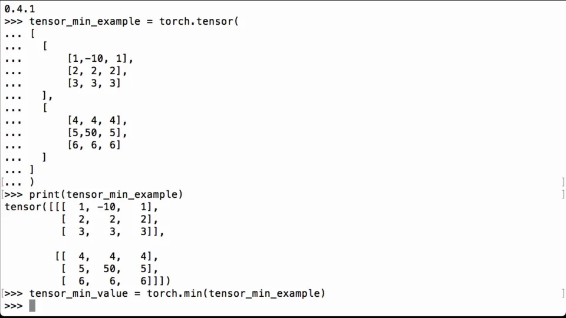Click the last >>> prompt symbol
566x318 pixels.
coord(14,306)
